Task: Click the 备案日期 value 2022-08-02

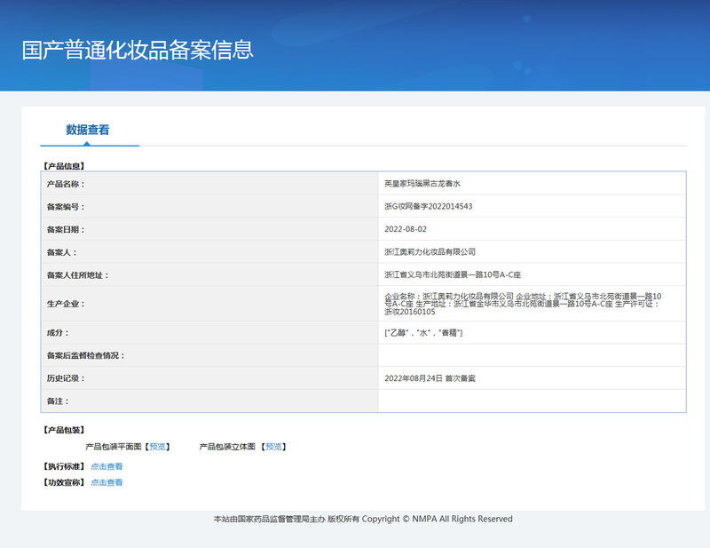Action: pyautogui.click(x=405, y=229)
